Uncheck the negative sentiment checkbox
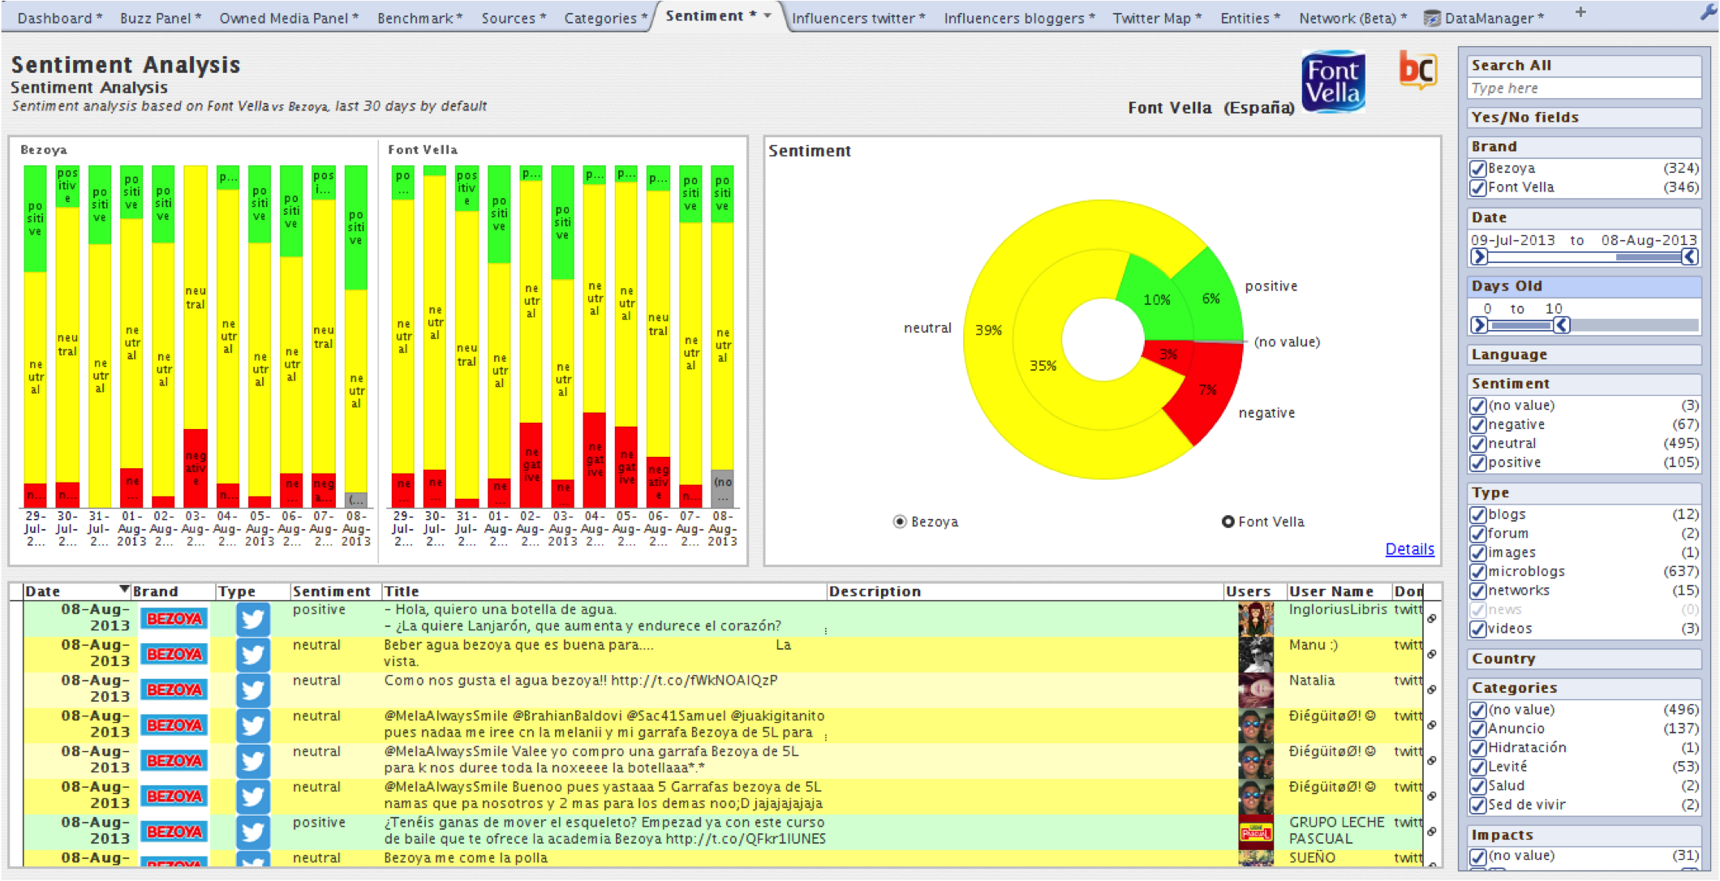Viewport: 1720px width, 881px height. coord(1478,425)
